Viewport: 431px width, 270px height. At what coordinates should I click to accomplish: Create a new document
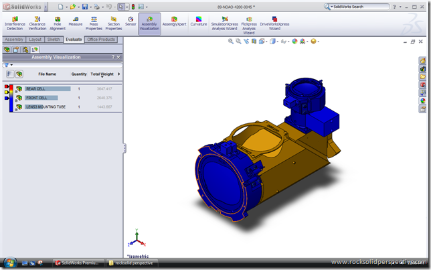pos(60,7)
